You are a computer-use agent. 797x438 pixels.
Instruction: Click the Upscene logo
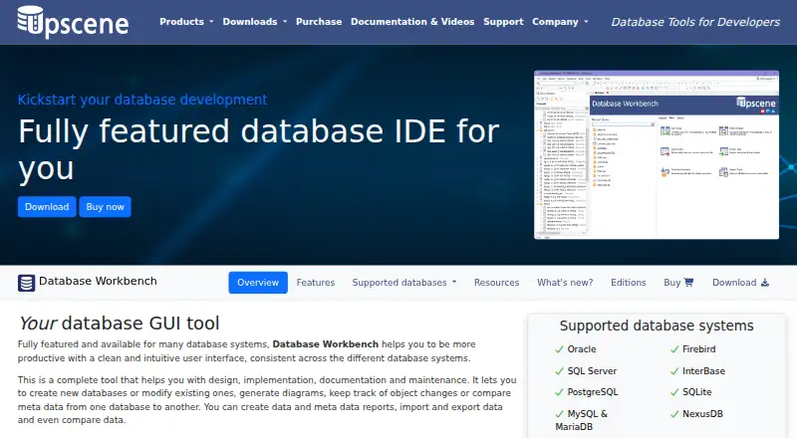click(73, 22)
